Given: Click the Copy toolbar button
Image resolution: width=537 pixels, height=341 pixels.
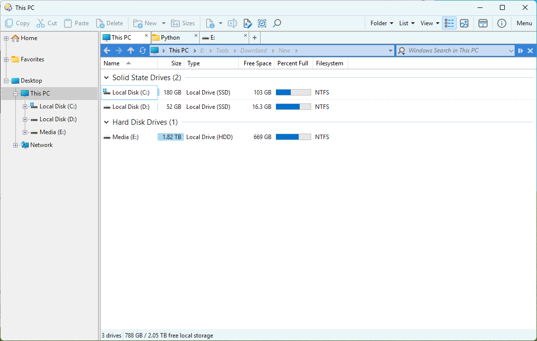Looking at the screenshot, I should click(x=17, y=23).
